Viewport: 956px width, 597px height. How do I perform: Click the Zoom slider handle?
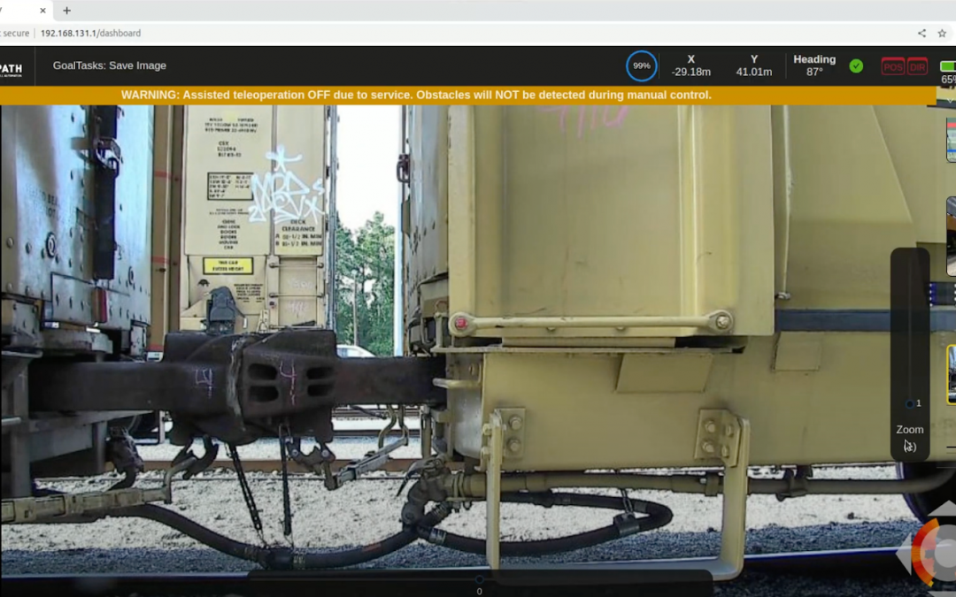[x=909, y=404]
